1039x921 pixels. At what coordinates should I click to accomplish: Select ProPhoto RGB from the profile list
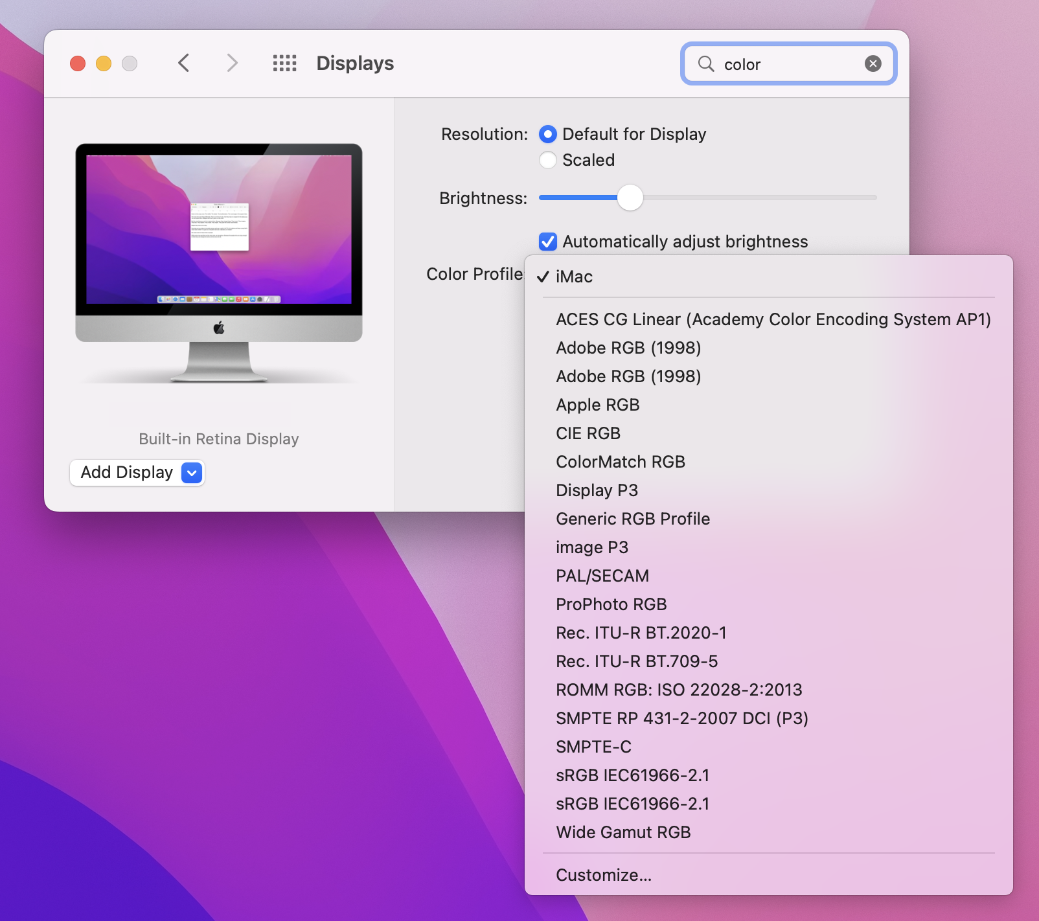click(611, 604)
